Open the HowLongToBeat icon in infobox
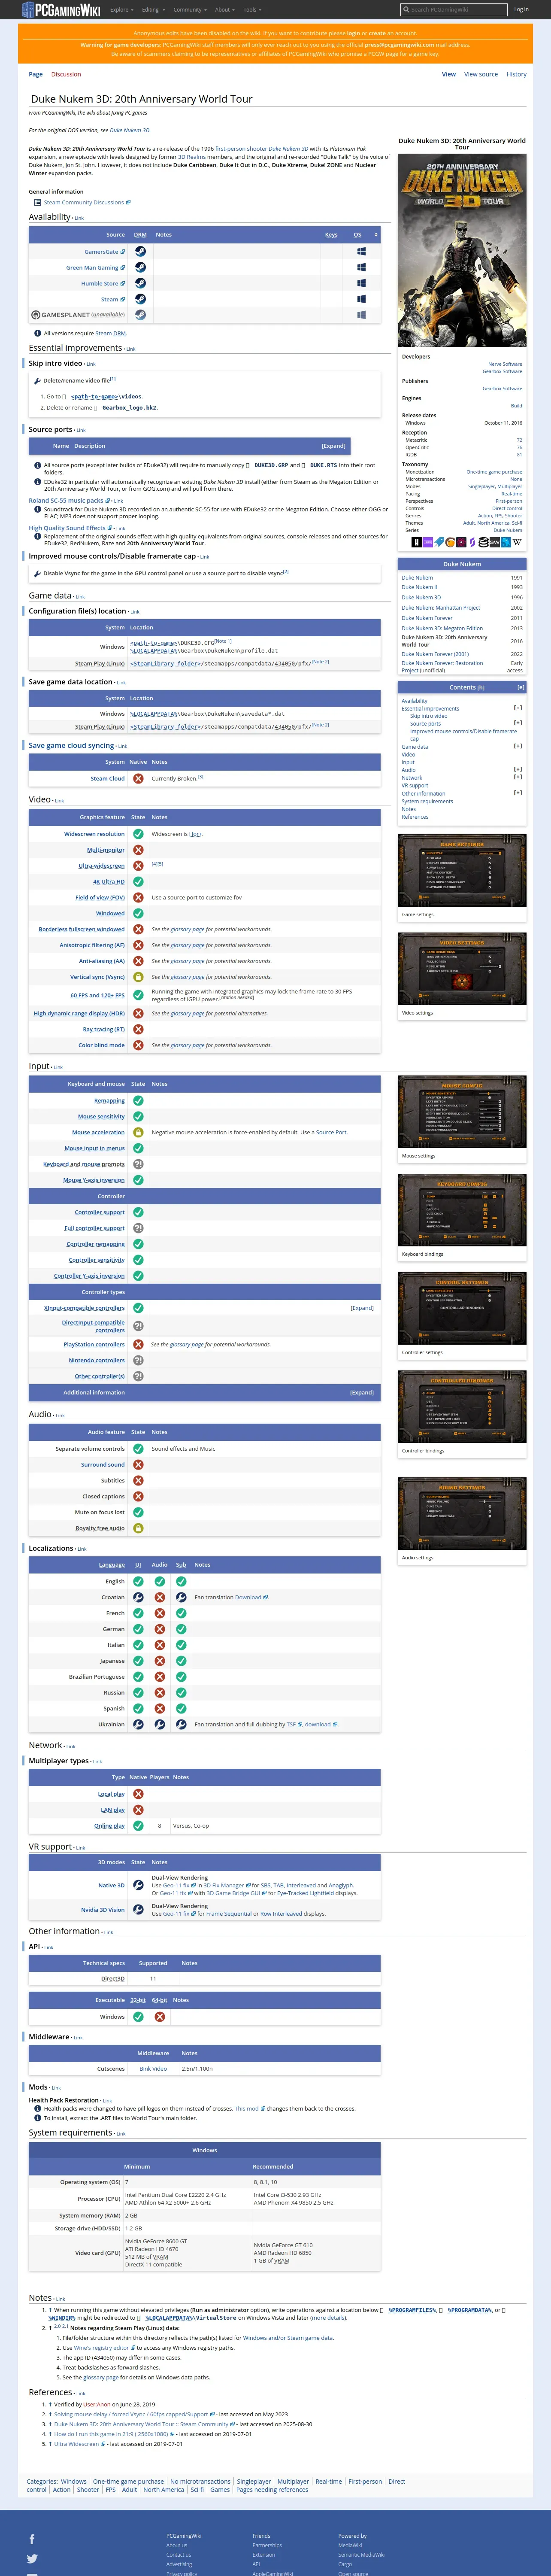 tap(418, 542)
